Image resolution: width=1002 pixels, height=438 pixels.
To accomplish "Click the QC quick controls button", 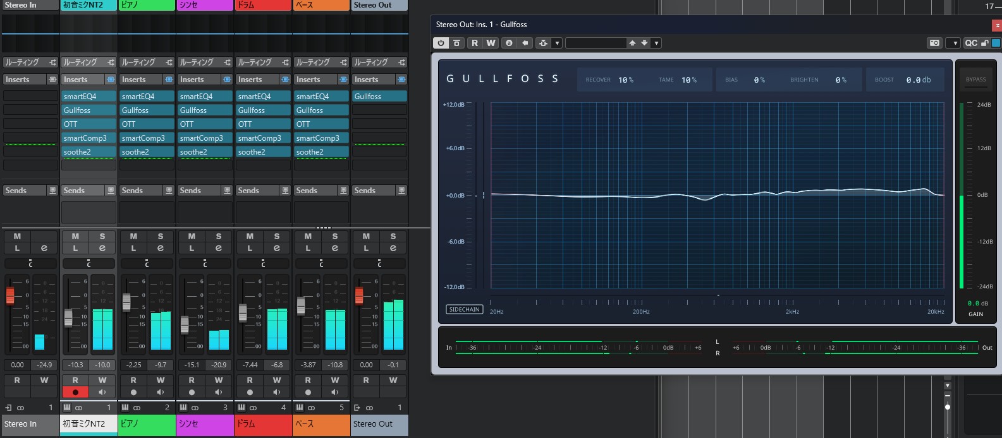I will click(x=971, y=43).
